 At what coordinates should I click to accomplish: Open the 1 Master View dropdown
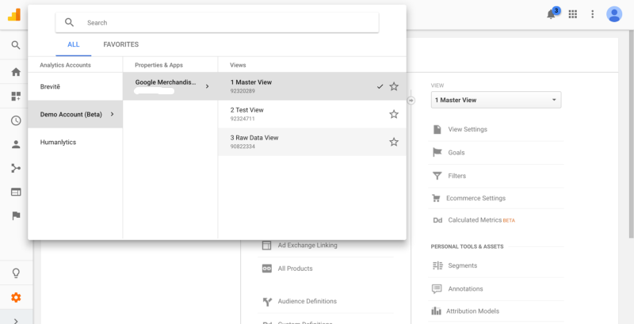[495, 101]
